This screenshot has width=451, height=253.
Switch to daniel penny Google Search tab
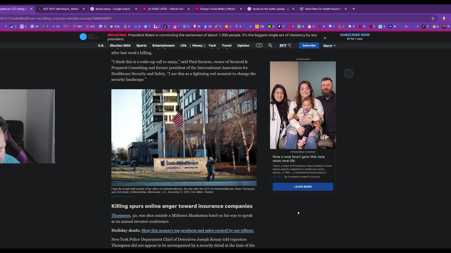113,9
